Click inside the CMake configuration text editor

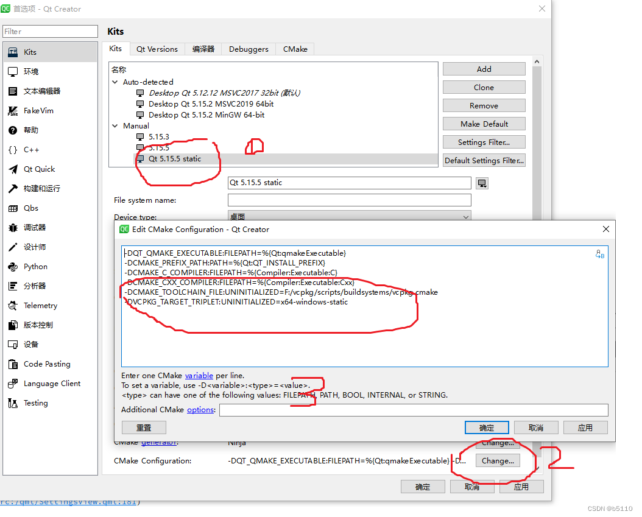coord(364,306)
